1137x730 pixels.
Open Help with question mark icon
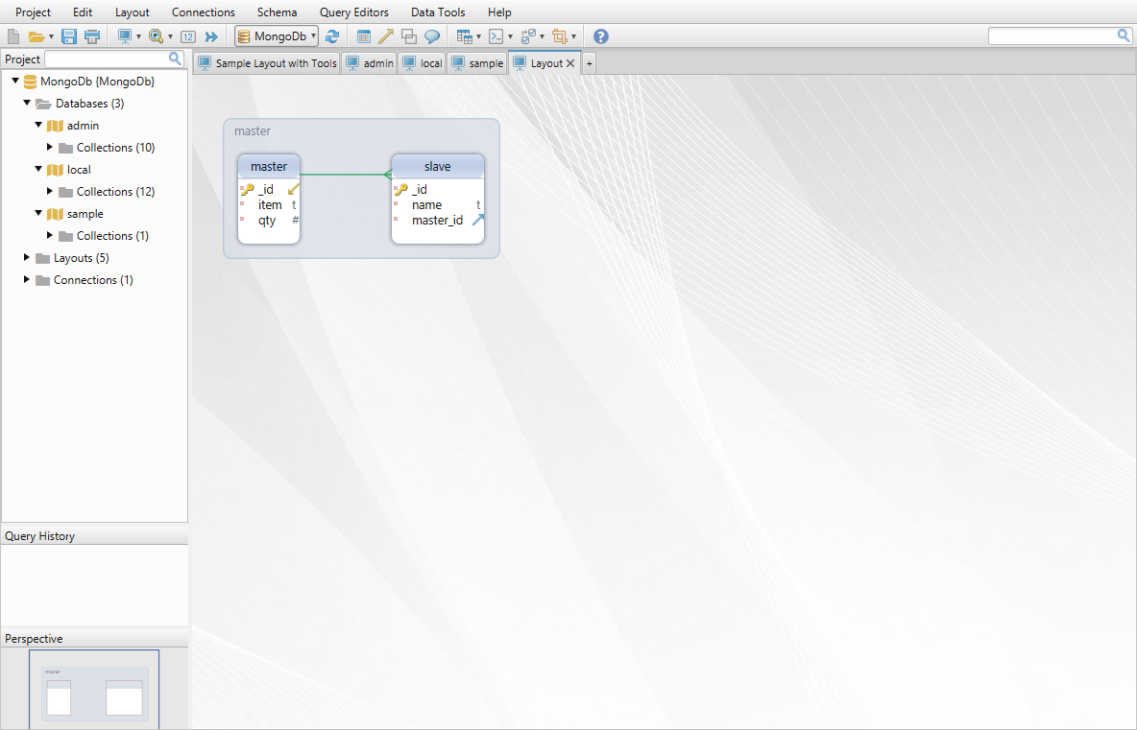click(600, 36)
